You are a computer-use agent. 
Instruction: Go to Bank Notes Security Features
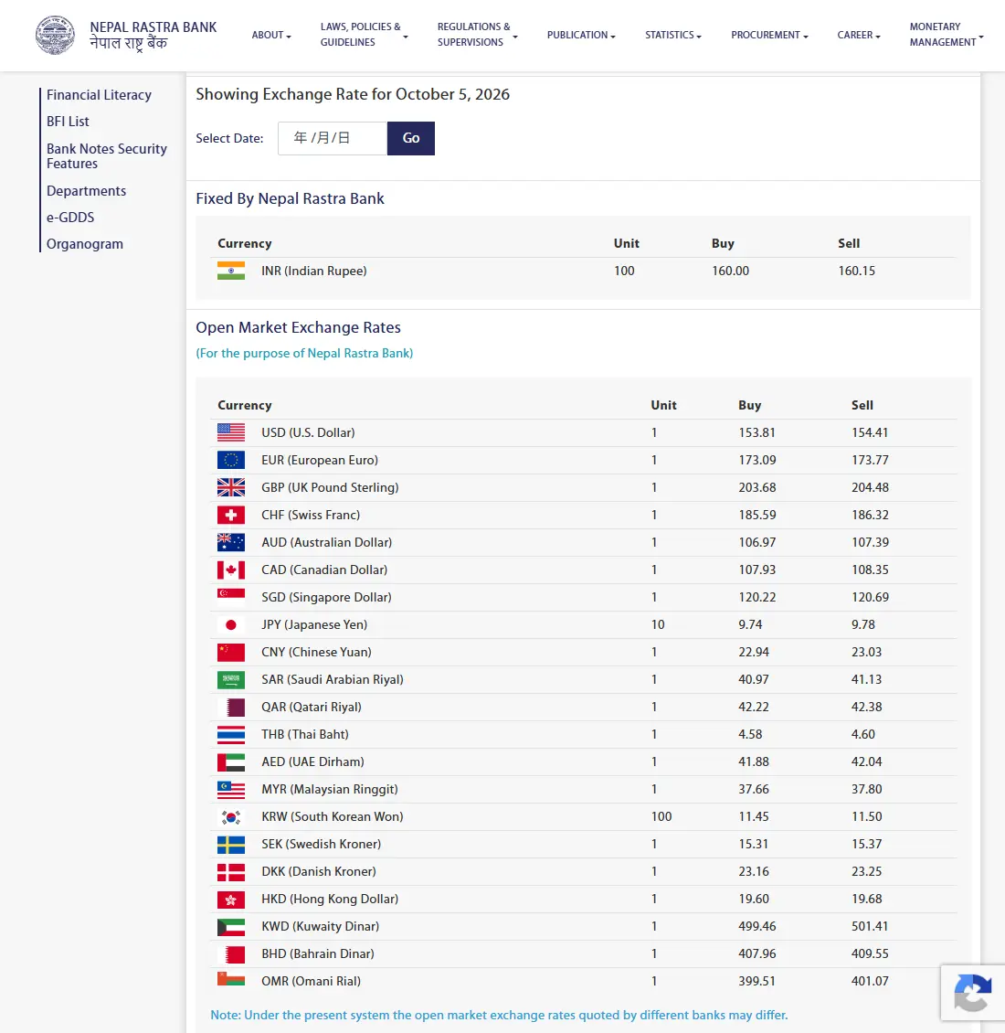click(107, 156)
